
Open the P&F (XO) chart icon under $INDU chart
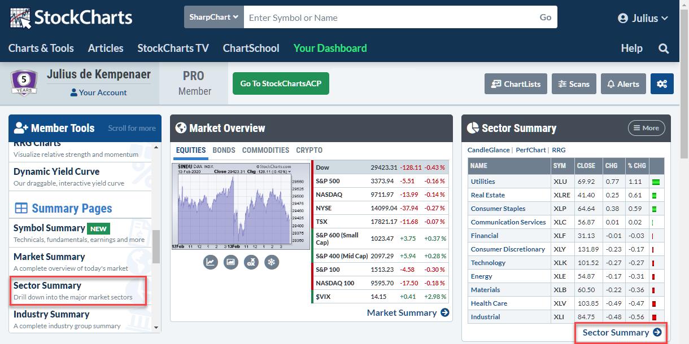point(251,262)
